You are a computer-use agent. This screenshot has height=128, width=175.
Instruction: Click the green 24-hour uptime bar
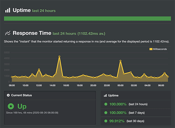click(x=87, y=19)
